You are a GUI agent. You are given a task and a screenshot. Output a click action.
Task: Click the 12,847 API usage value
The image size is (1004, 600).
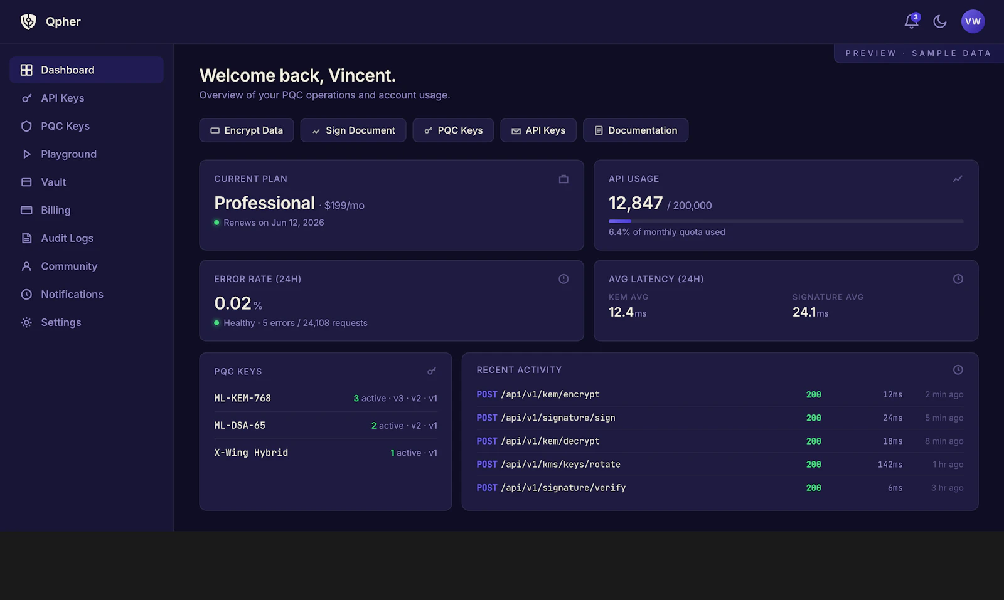tap(636, 203)
